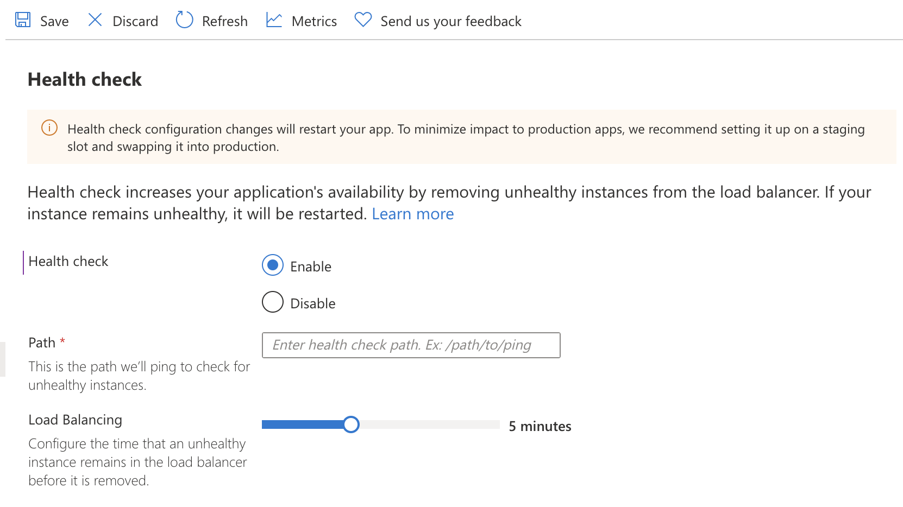Refresh the Health check settings
This screenshot has width=903, height=507.
pos(225,21)
